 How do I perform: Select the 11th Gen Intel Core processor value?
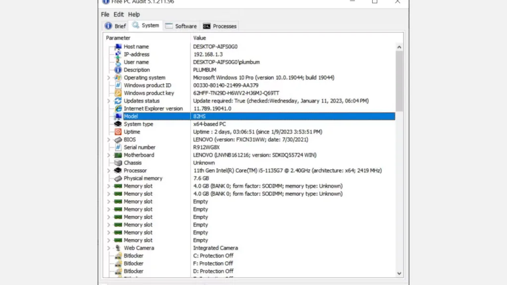[x=288, y=171]
